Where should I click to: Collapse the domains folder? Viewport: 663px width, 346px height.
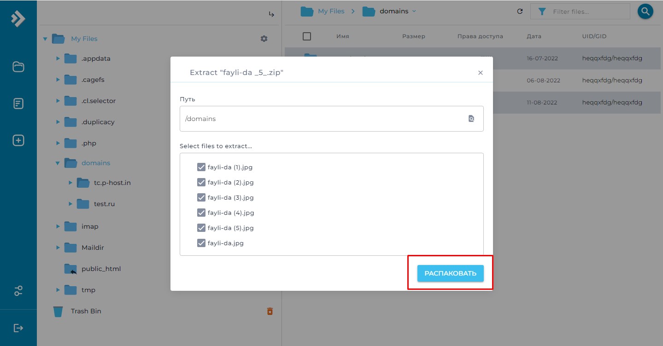click(58, 163)
